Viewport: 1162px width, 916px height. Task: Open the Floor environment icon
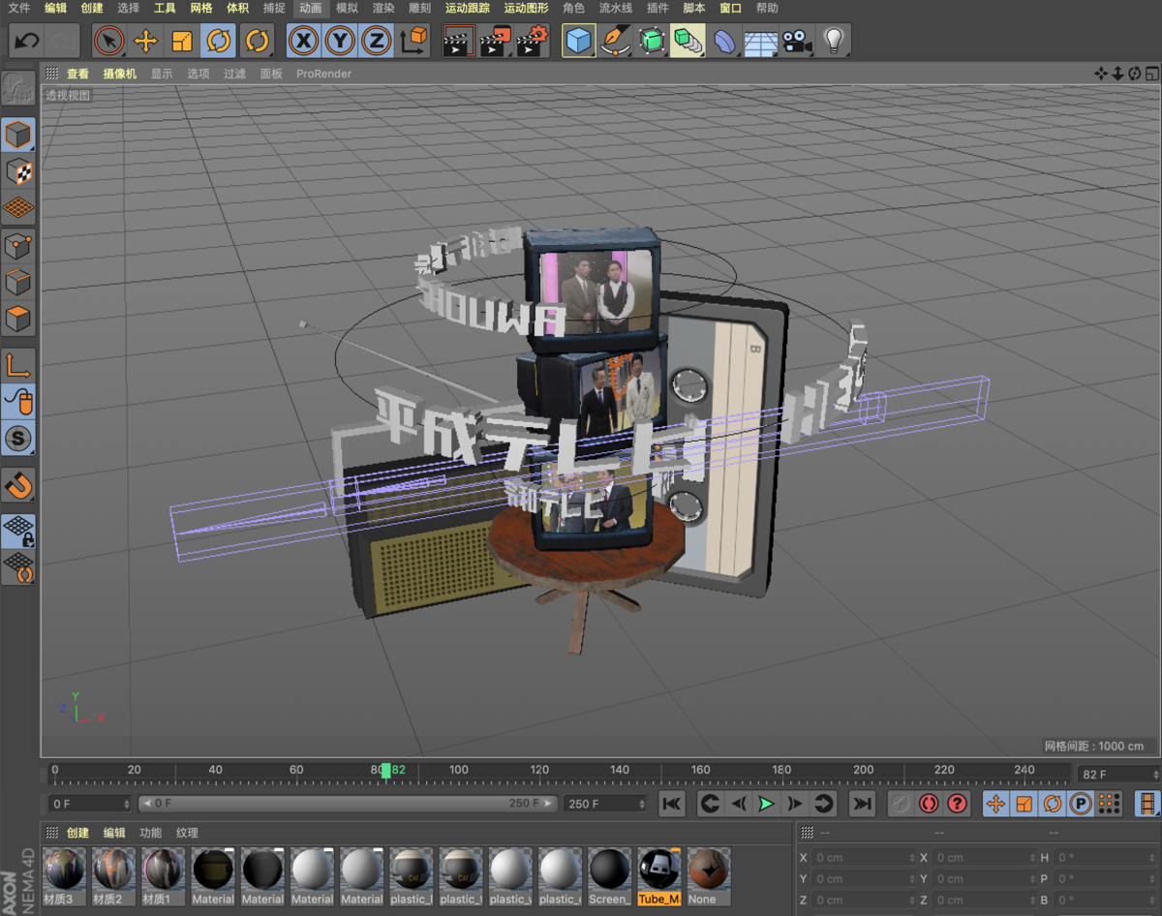[761, 41]
